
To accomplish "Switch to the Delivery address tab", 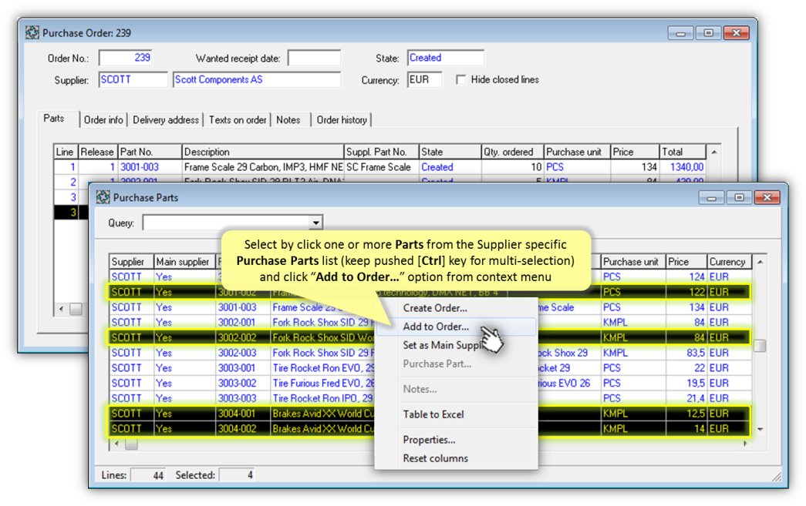I will tap(166, 120).
